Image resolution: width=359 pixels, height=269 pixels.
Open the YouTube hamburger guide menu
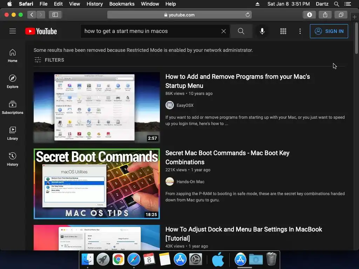(x=13, y=31)
